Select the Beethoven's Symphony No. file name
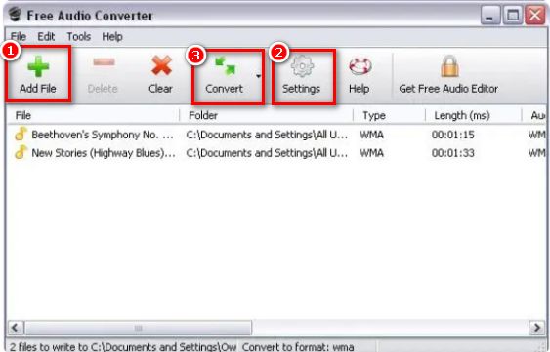 point(103,135)
